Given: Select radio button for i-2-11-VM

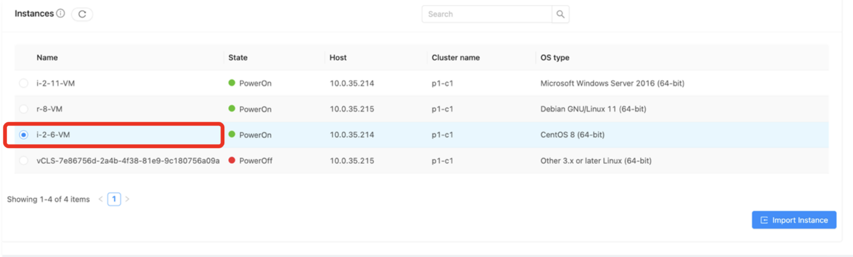Looking at the screenshot, I should 23,83.
